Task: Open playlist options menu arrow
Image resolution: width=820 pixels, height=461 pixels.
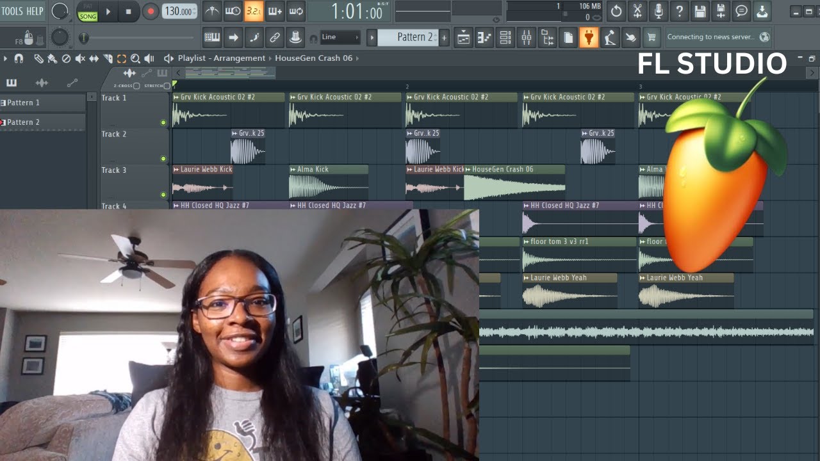Action: point(5,58)
